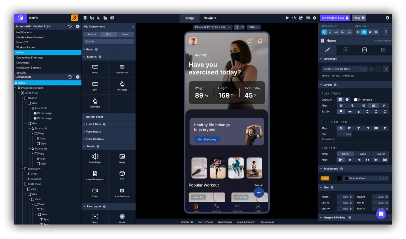
Task: Add a component with Components plus icon
Action: pyautogui.click(x=78, y=77)
